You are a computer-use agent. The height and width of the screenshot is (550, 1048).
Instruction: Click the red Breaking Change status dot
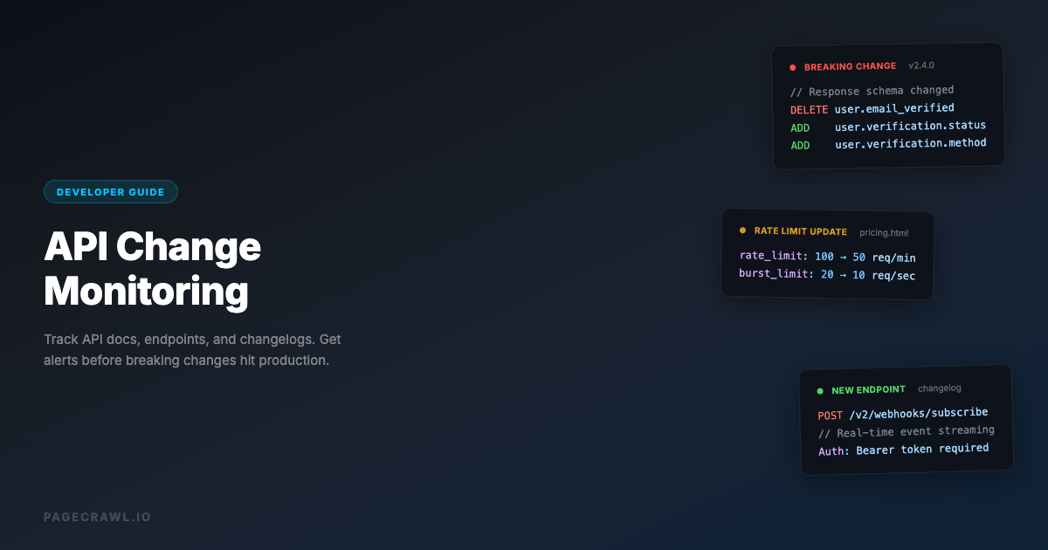(792, 65)
